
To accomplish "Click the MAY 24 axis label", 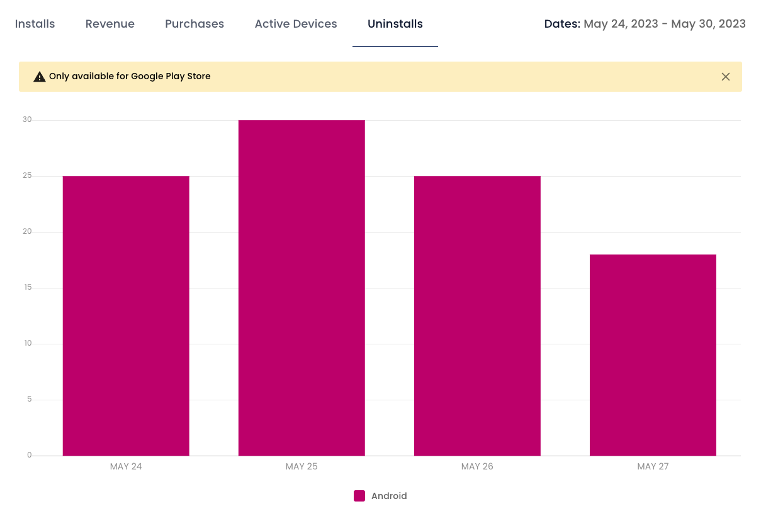I will point(126,466).
